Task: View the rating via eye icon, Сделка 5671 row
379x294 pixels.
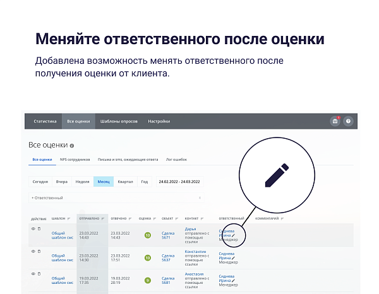Action: click(x=33, y=228)
